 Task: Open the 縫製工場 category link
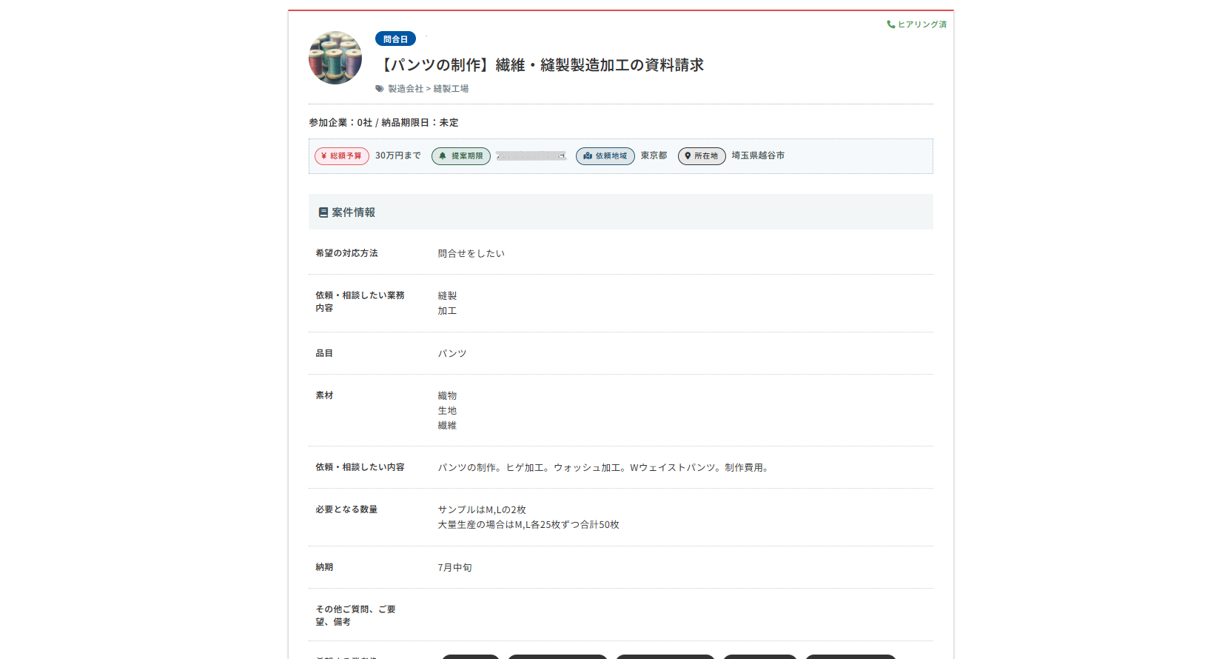coord(451,89)
